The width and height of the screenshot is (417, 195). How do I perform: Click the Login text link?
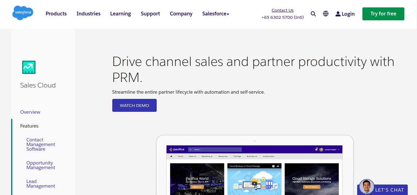(x=348, y=14)
